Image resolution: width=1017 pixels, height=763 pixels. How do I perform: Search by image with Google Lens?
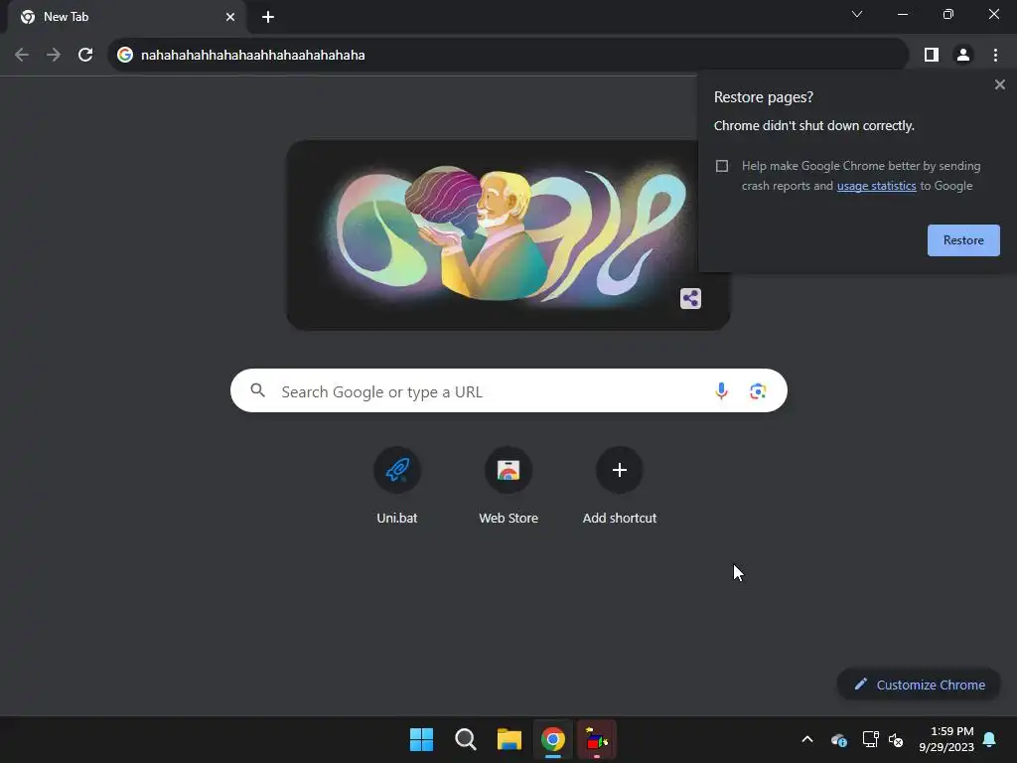(x=758, y=391)
